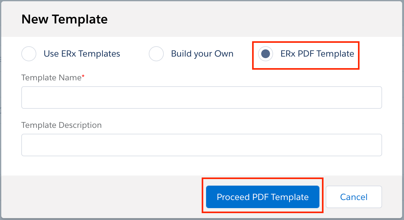Viewport: 404px width, 220px height.
Task: Click the New Template dialog title
Action: pos(65,19)
